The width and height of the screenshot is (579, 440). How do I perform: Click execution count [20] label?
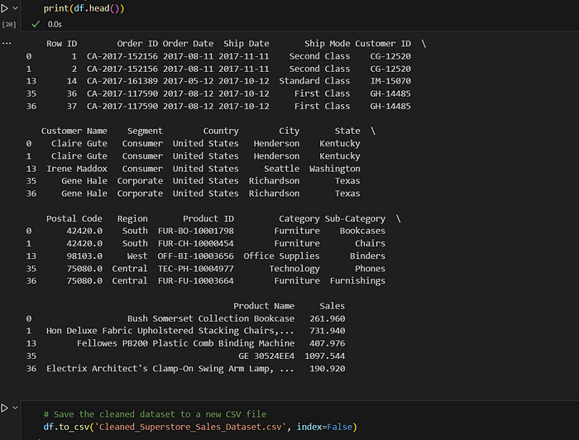[9, 24]
